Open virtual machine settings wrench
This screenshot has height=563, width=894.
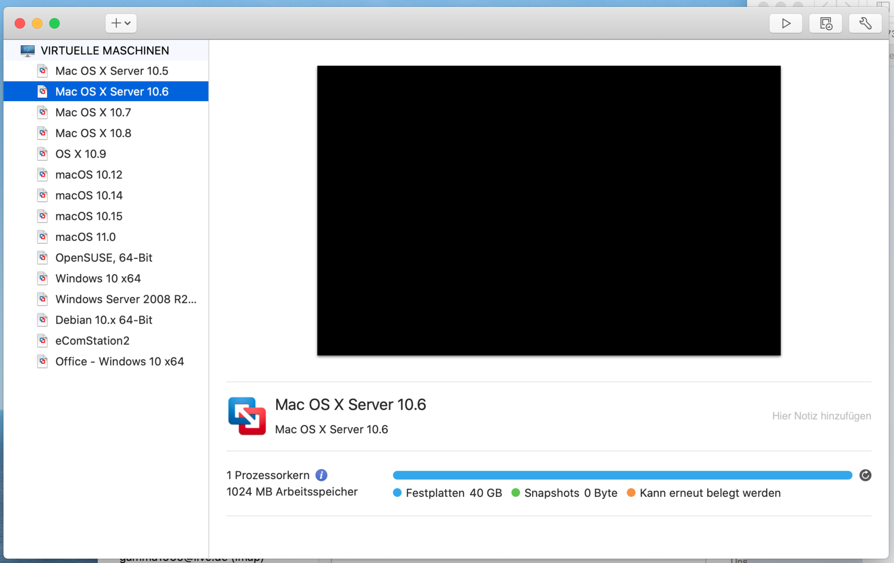pos(865,23)
